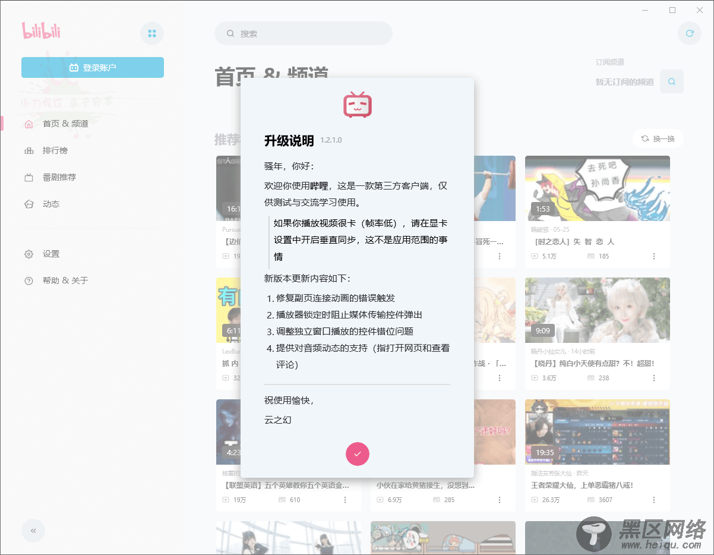Click the comment count 3607
Viewport: 714px width, 555px height.
click(x=605, y=500)
